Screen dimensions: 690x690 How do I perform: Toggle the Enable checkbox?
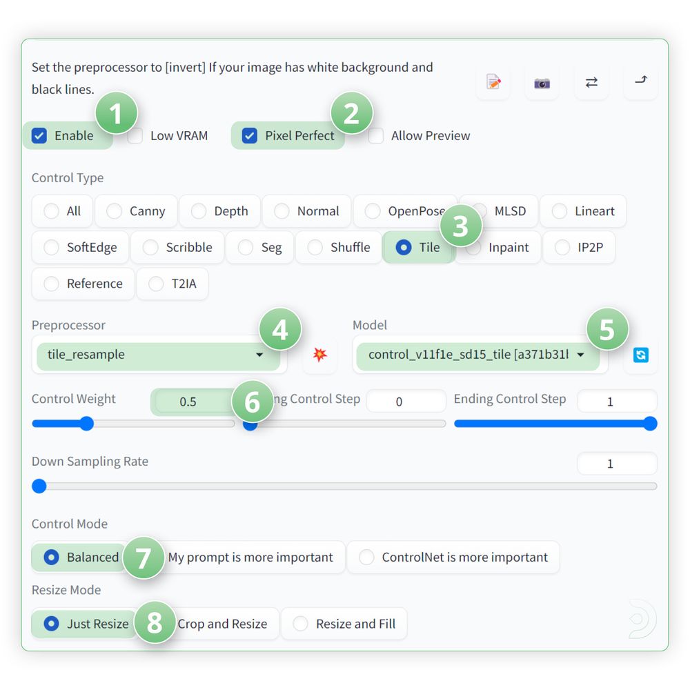click(x=40, y=136)
